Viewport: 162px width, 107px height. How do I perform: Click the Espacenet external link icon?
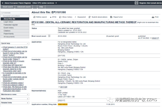tap(75, 17)
